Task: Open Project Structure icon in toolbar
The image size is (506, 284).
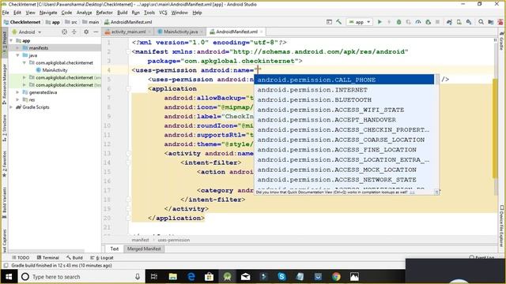Action: (491, 22)
